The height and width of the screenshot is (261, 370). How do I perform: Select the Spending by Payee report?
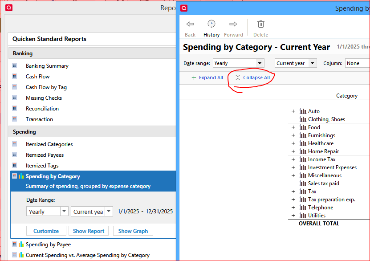point(48,245)
